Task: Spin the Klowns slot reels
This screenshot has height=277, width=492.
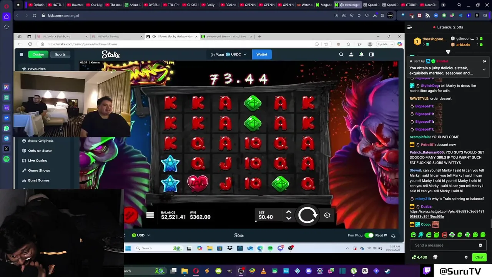Action: (307, 215)
